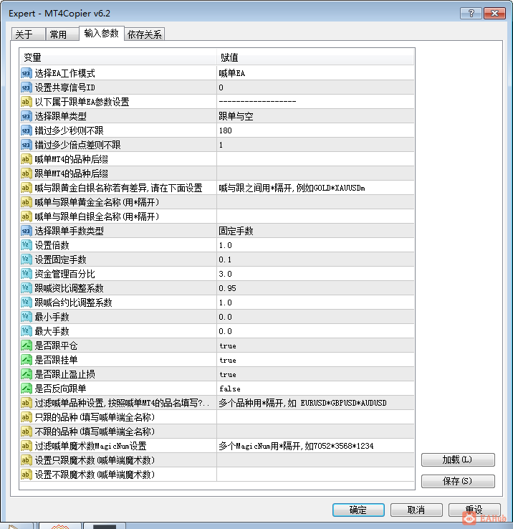
Task: Click the bool icon beside 是否反向跟单
Action: [27, 389]
